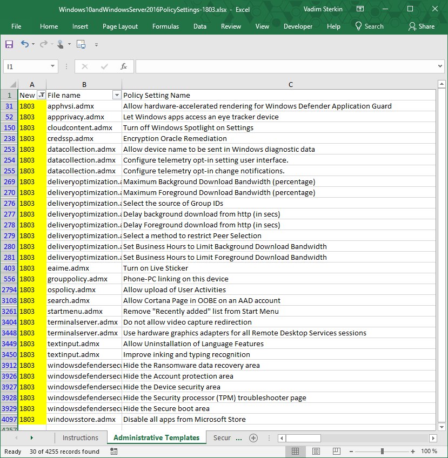The image size is (448, 458).
Task: Open macro recording icon in status bar
Action: [x=114, y=452]
